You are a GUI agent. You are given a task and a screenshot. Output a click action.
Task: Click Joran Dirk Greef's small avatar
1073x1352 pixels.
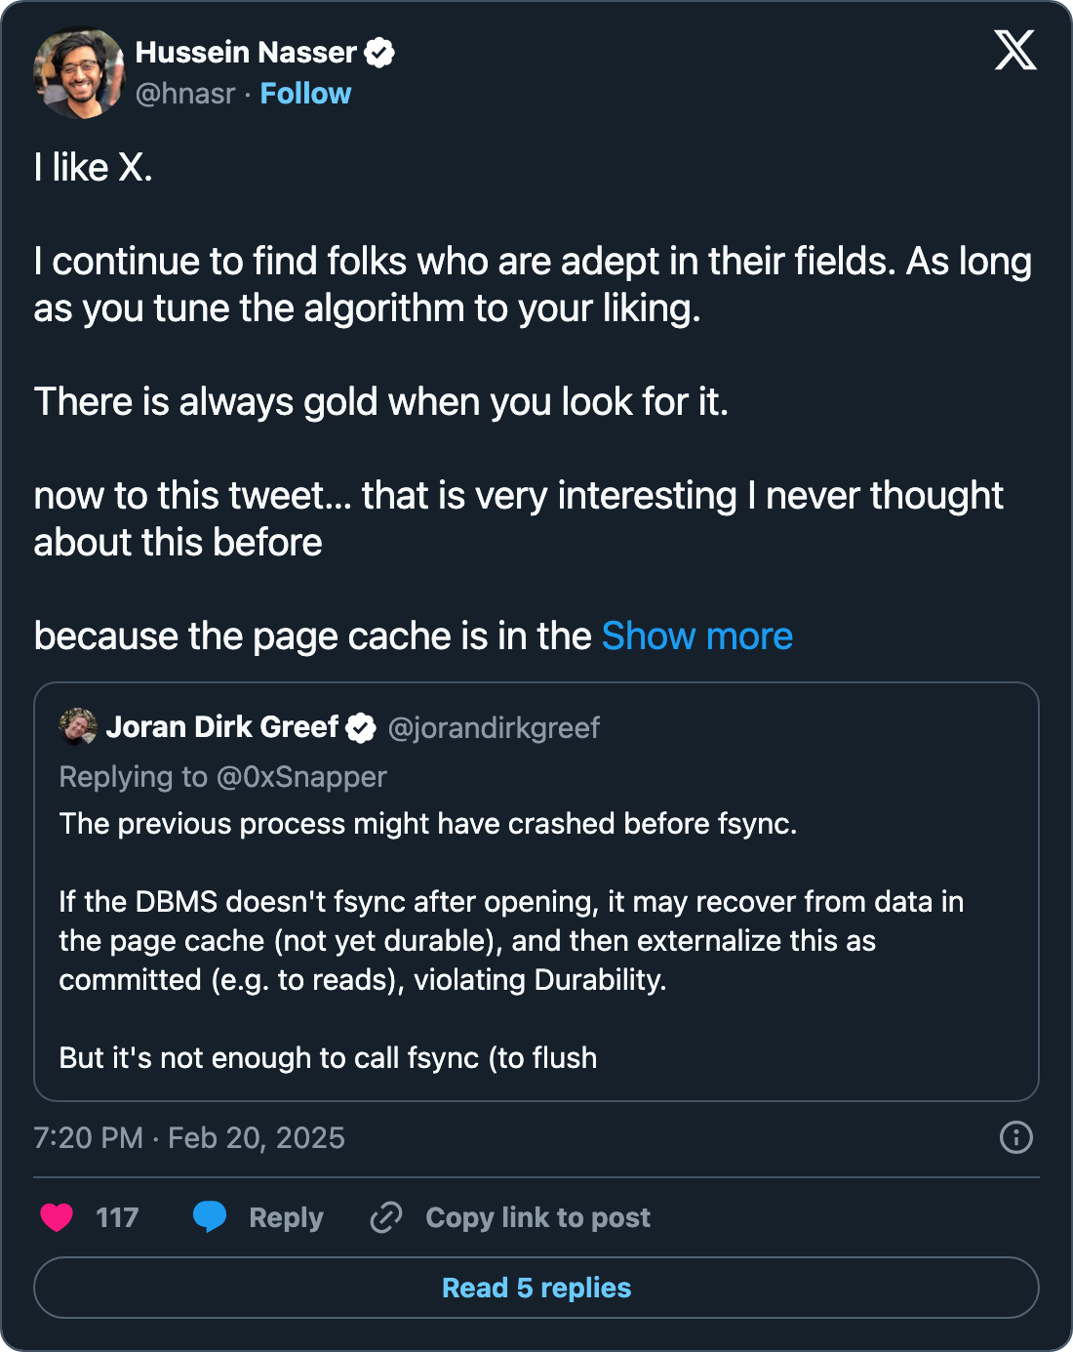tap(78, 727)
